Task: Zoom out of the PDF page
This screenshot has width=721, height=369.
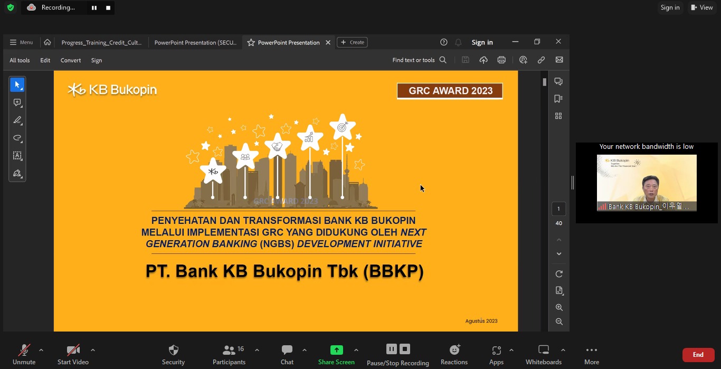Action: pyautogui.click(x=559, y=321)
